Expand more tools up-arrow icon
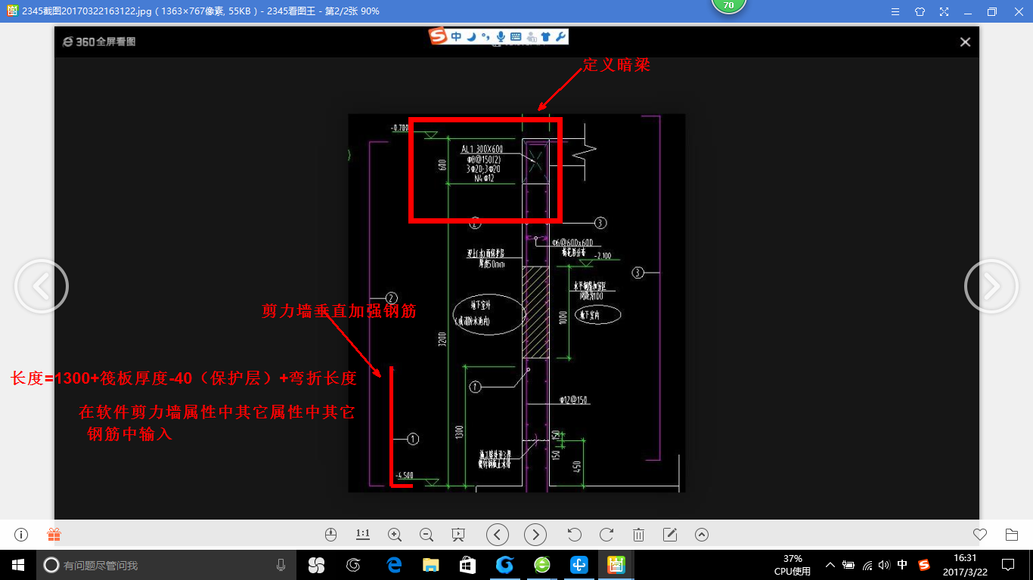This screenshot has height=580, width=1033. click(x=702, y=535)
